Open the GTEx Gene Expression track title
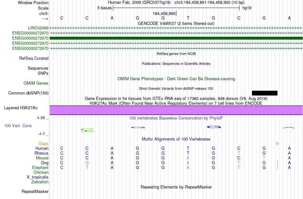 176,98
